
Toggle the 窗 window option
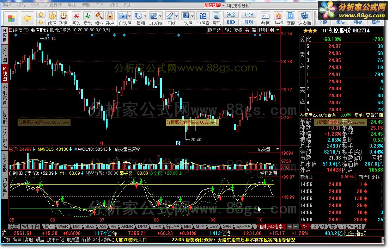click(x=254, y=30)
